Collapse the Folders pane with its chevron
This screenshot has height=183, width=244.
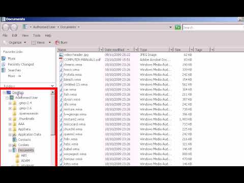52,86
